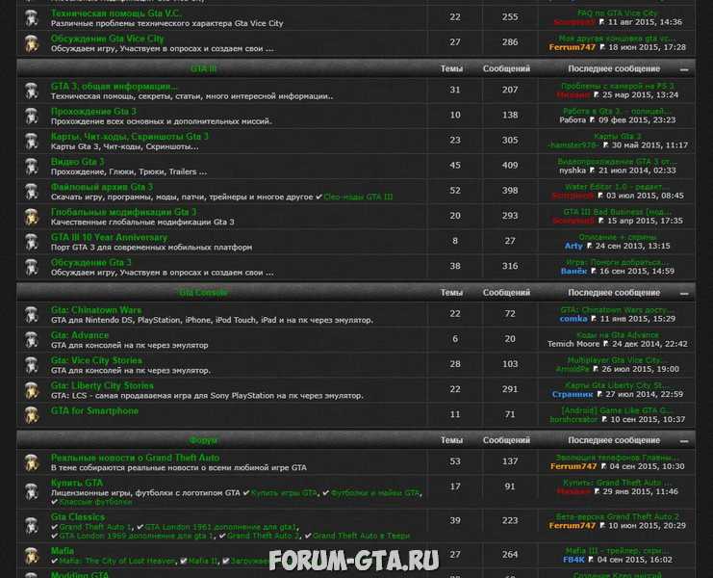This screenshot has height=578, width=713.
Task: Click last-post icon next to 25 мар 2015, 13:24
Action: 597,95
